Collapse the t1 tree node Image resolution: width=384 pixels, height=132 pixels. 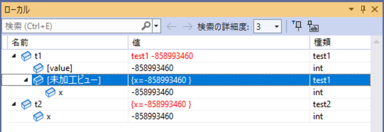[x=14, y=56]
